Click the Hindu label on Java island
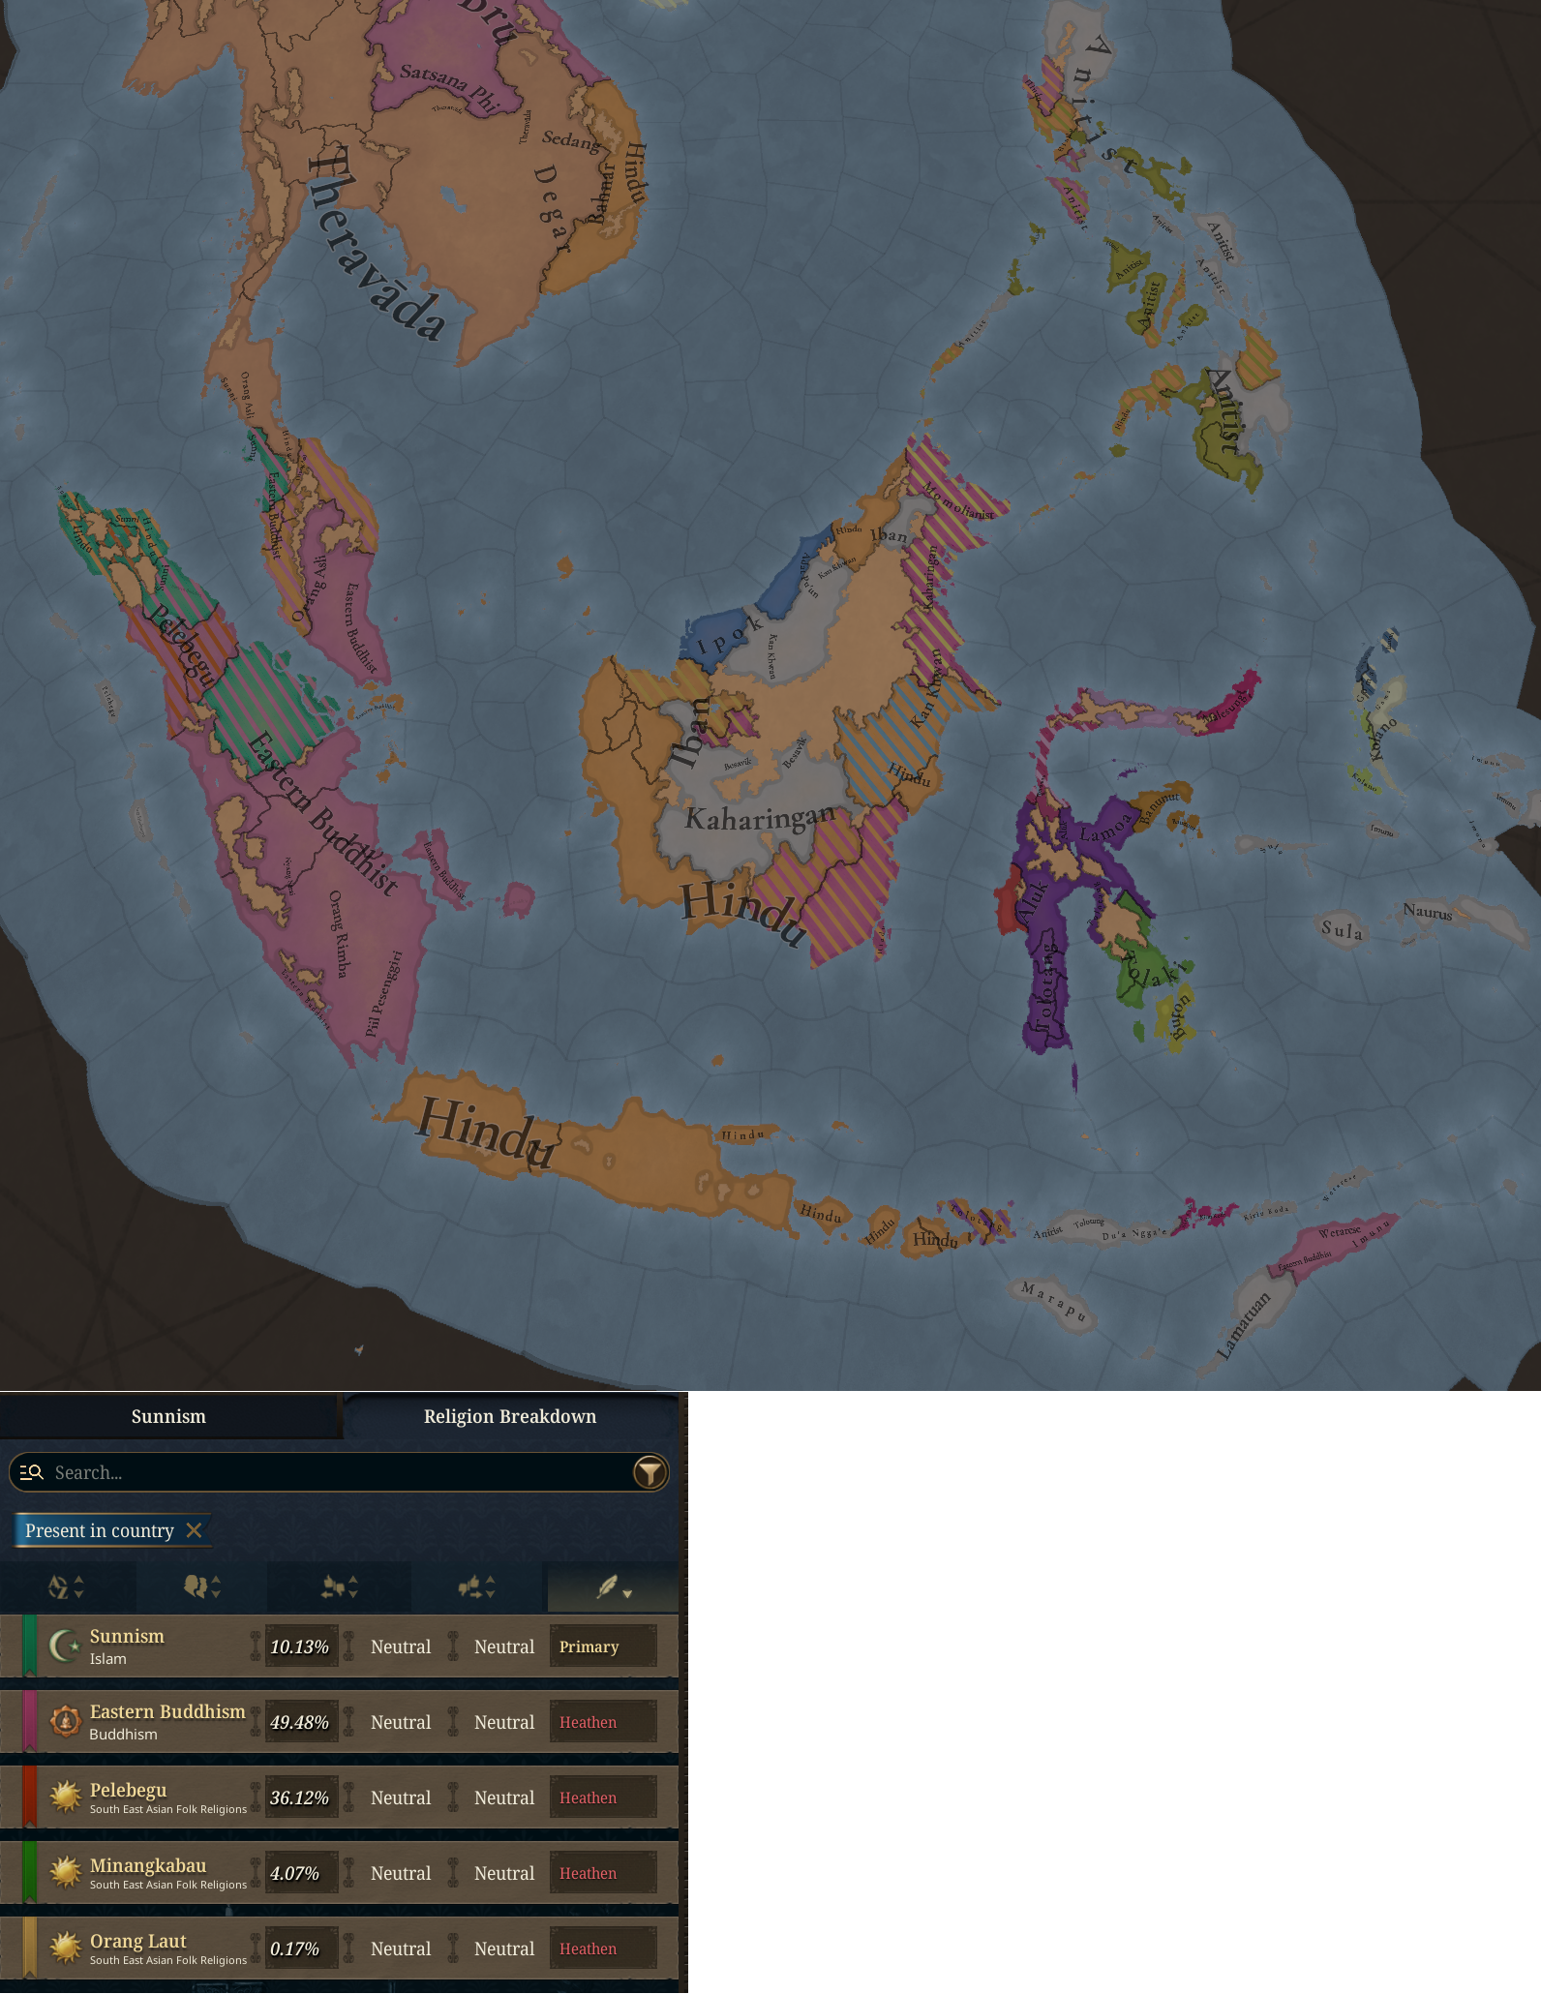Viewport: 1541px width, 1994px height. pyautogui.click(x=486, y=1133)
